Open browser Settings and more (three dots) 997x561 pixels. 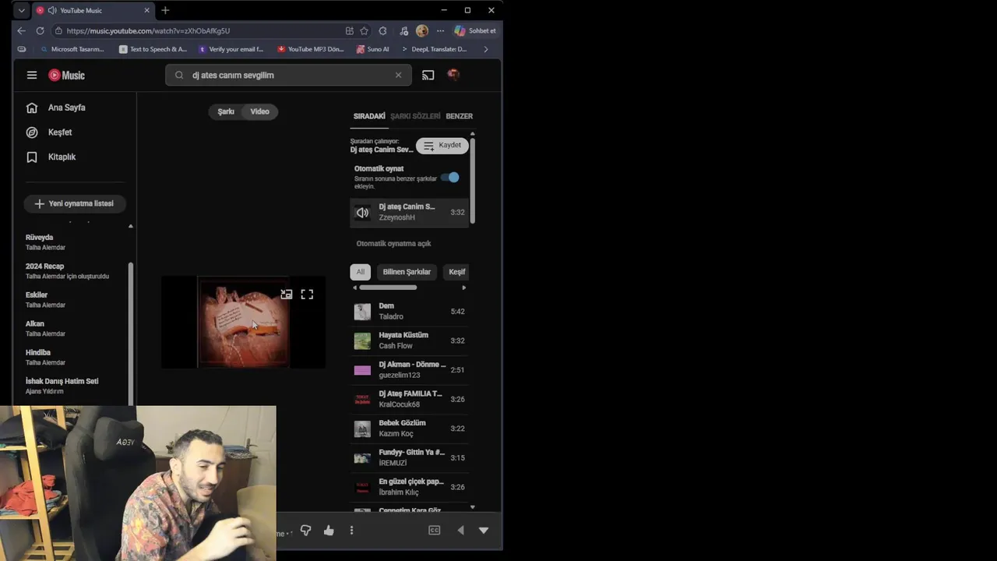[x=440, y=30]
